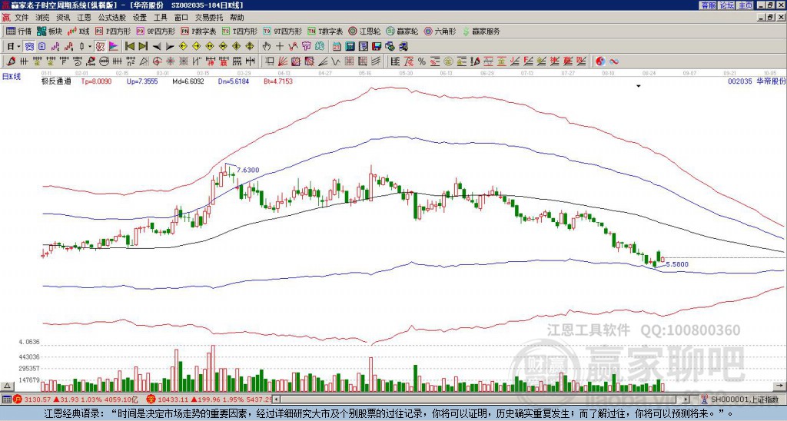Click the 日K线 period label
Viewport: 787px width, 421px height.
tap(12, 76)
